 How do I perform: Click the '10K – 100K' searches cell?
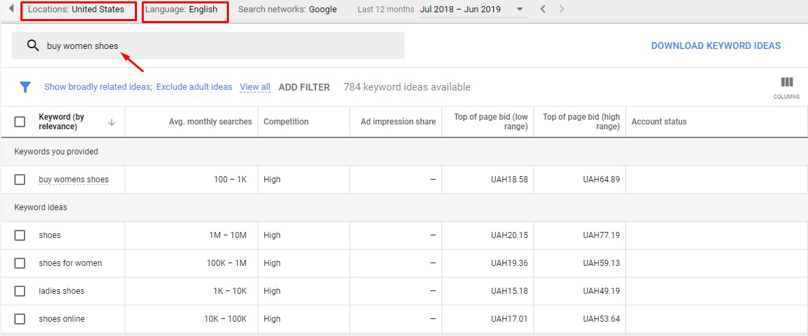point(226,319)
